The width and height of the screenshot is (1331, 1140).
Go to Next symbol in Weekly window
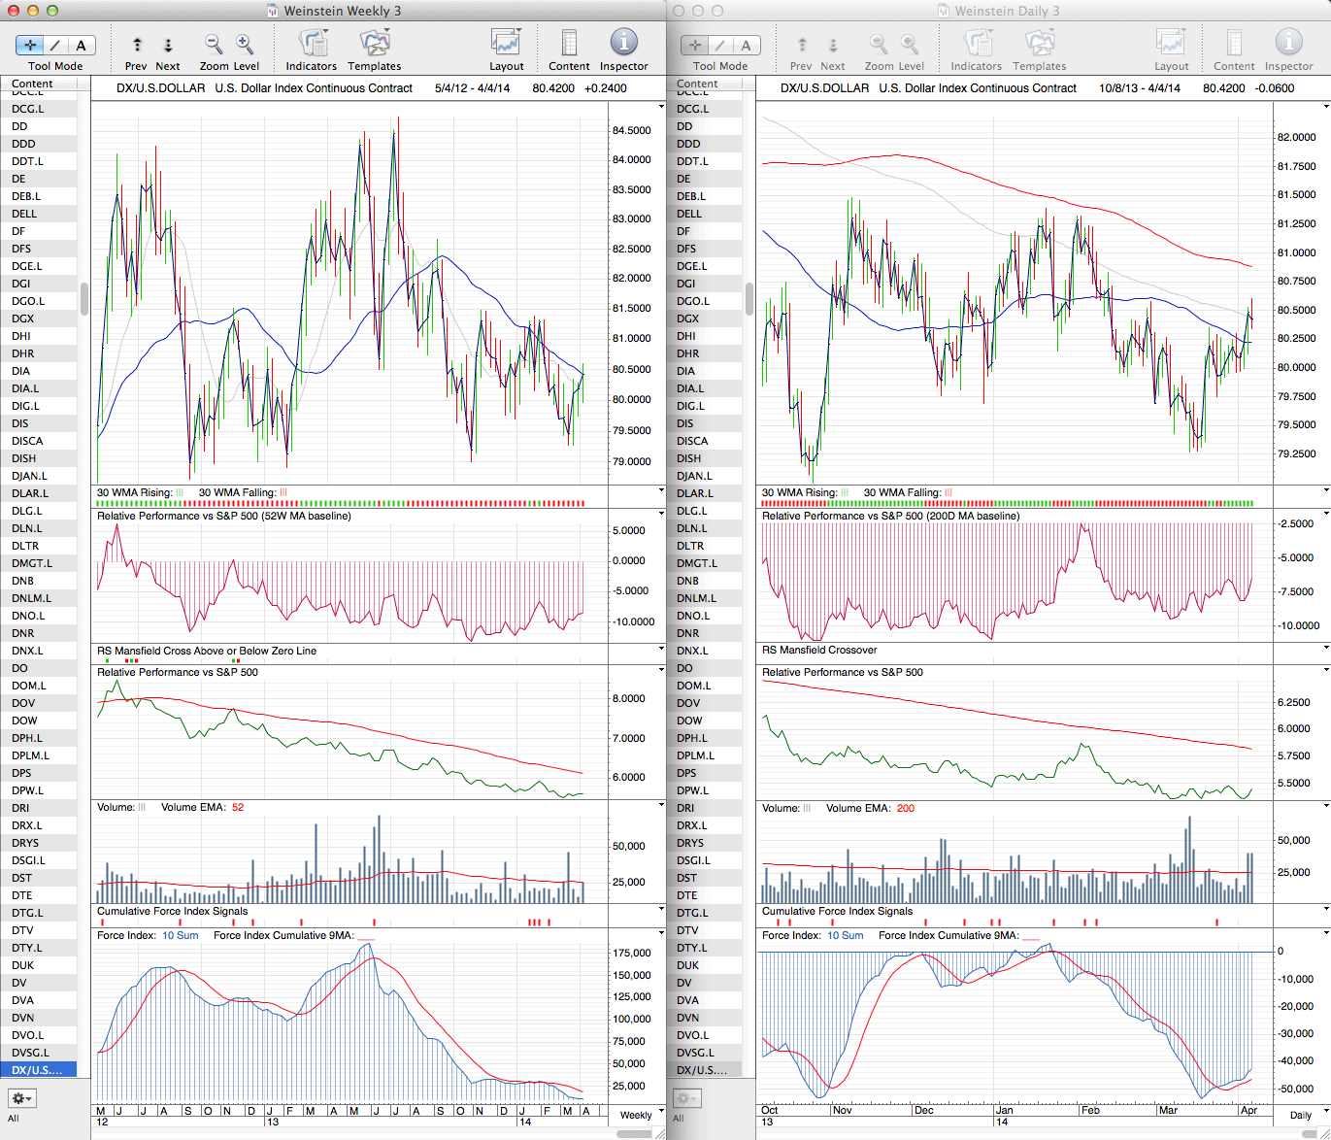[168, 45]
